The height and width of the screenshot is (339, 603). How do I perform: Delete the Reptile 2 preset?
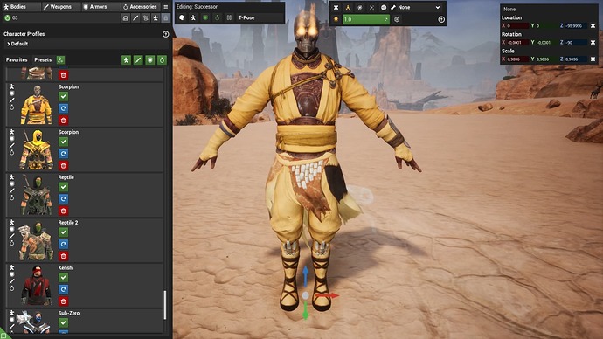coord(64,256)
